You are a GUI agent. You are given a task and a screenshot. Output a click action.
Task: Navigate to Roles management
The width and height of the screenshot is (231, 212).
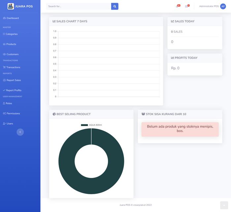click(x=9, y=103)
